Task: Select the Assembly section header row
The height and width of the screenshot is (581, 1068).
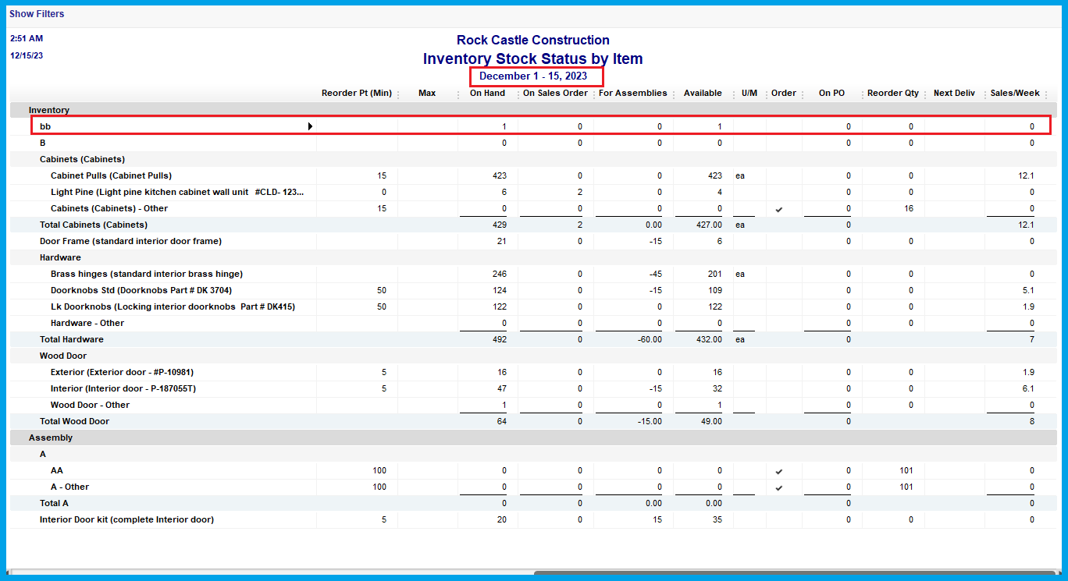Action: 533,438
